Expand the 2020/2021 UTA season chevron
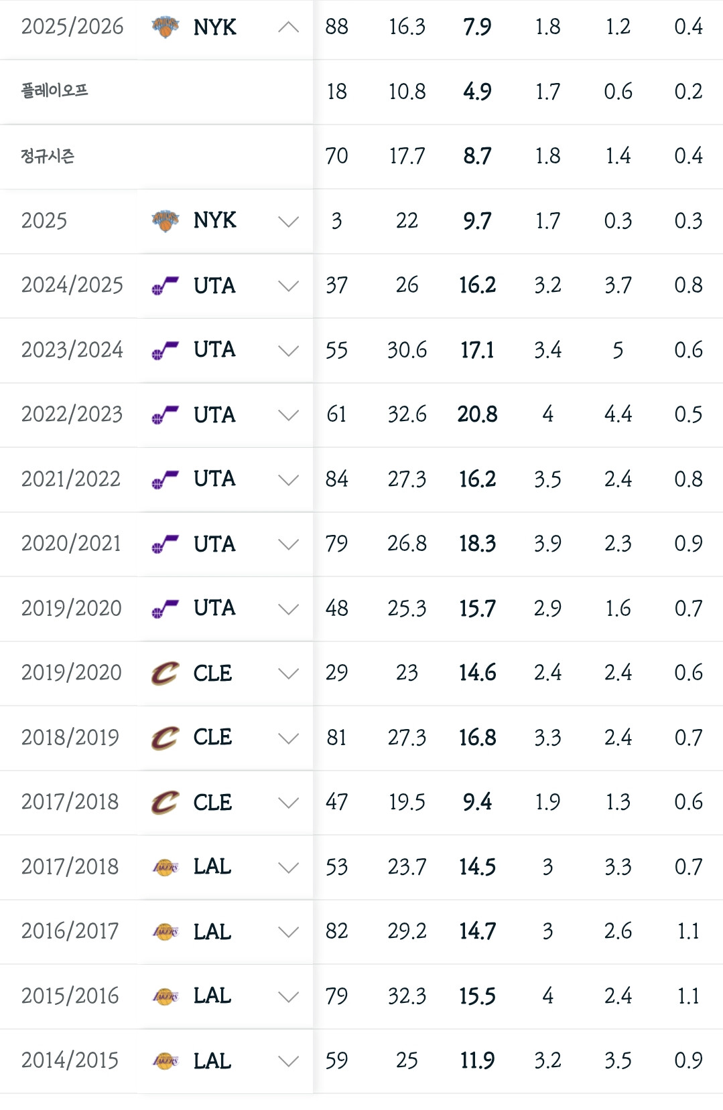The image size is (723, 1110). coord(288,544)
